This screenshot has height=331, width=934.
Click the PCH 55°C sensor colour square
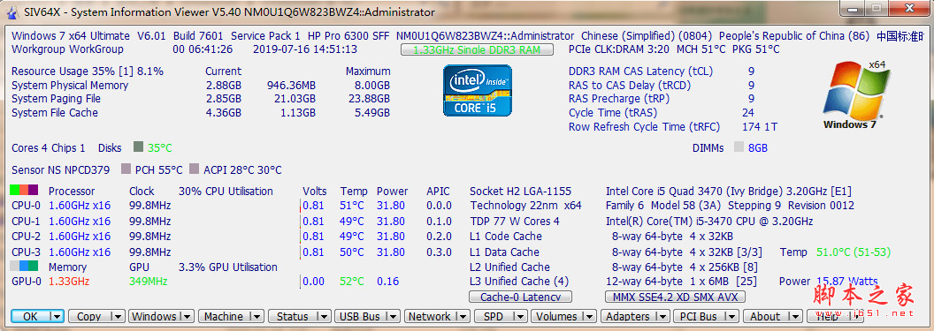(126, 169)
